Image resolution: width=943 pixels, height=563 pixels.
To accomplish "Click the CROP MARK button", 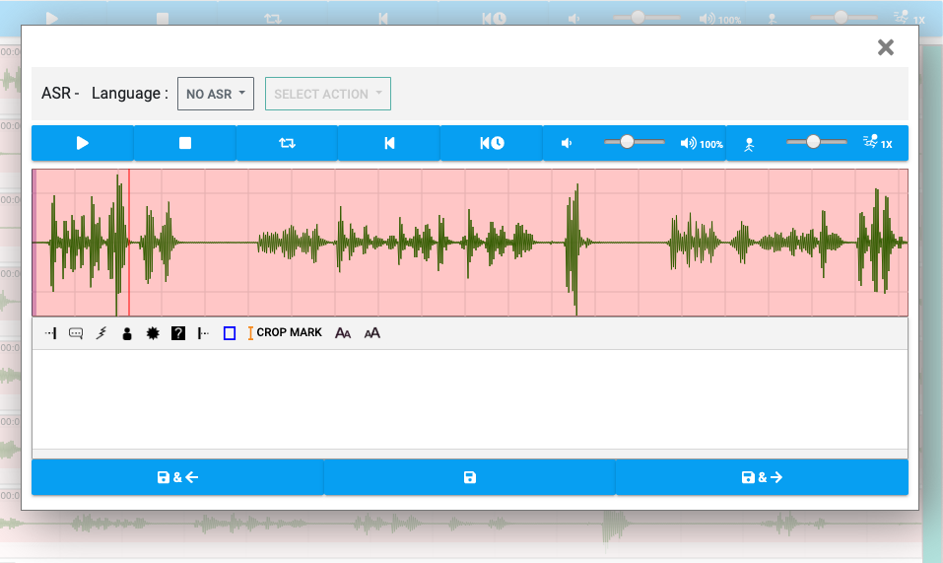I will 285,332.
